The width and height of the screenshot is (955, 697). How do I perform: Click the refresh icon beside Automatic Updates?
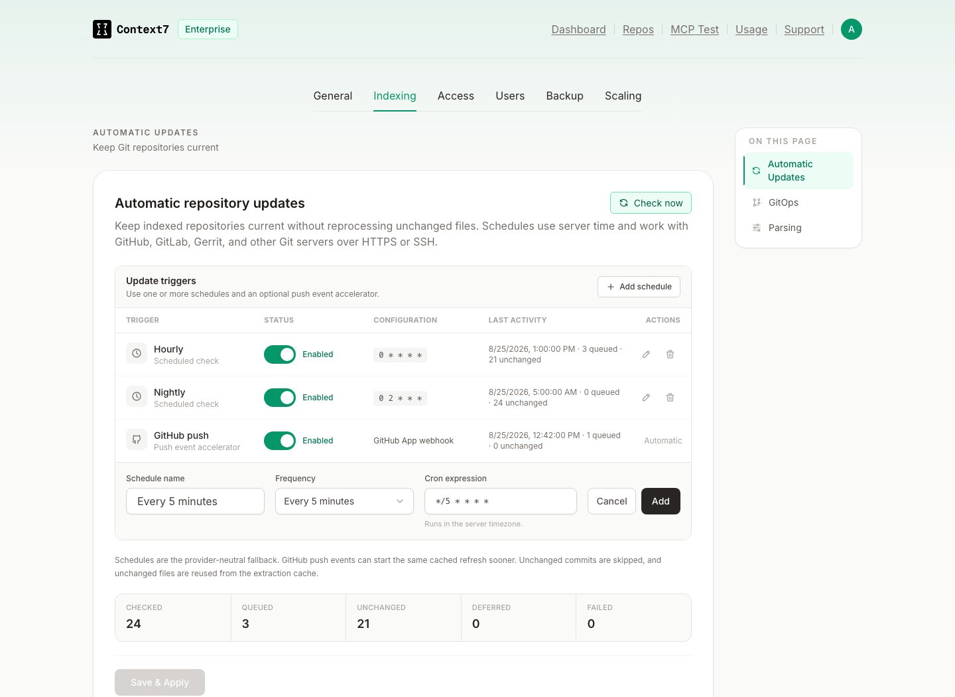pyautogui.click(x=756, y=171)
